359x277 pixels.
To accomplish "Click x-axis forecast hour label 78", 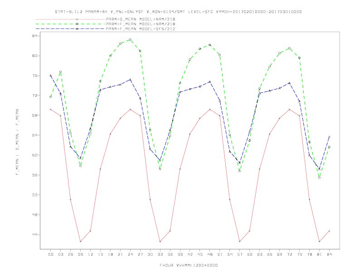I will 309,254.
